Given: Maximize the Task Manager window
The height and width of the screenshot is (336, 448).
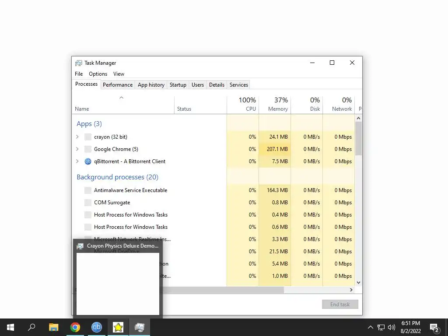Looking at the screenshot, I should point(332,63).
